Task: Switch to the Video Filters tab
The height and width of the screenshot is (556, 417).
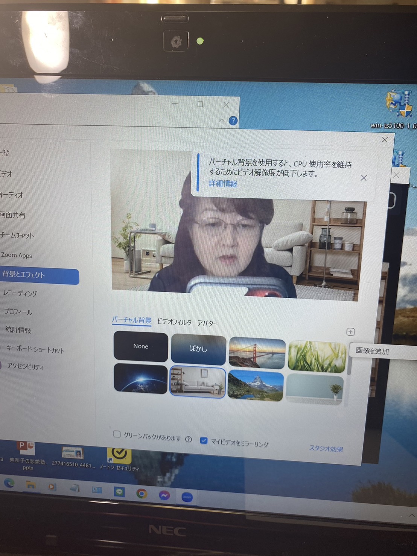Action: 174,322
